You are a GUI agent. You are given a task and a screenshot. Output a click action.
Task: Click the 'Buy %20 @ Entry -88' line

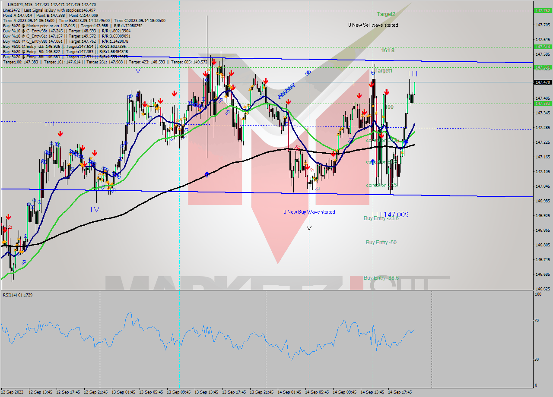pos(66,57)
